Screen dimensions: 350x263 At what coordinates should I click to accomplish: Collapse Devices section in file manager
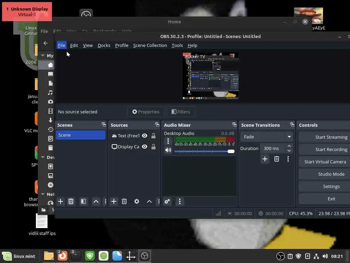point(43,157)
